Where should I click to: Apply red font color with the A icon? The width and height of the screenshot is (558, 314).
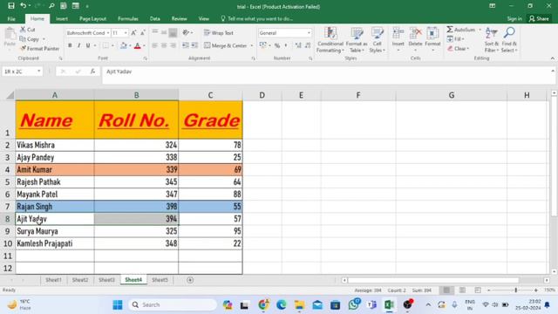138,45
